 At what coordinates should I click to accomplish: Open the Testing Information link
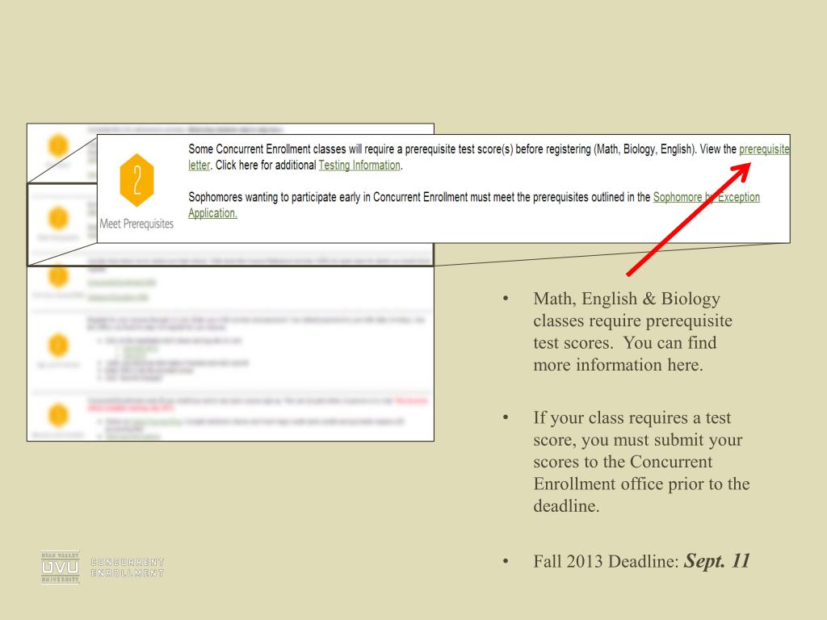point(359,165)
